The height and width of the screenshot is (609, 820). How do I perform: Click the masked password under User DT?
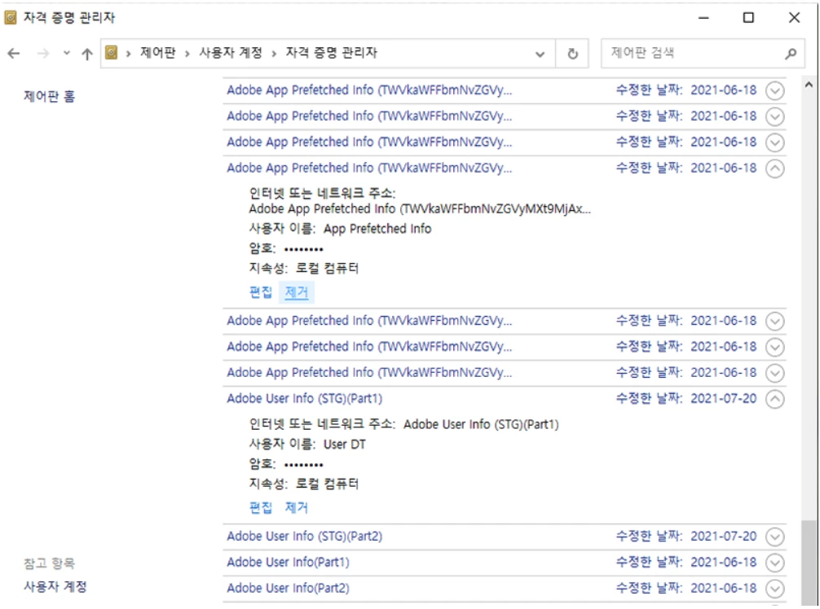click(303, 464)
